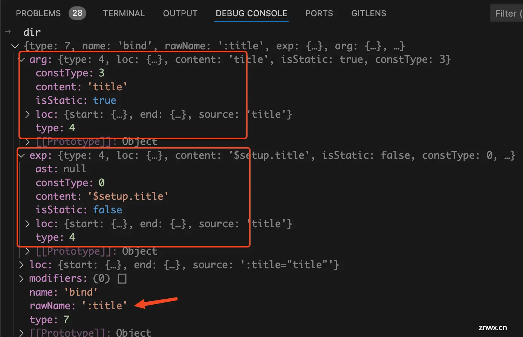Select the 'constType: 3' row
The width and height of the screenshot is (523, 337).
(70, 73)
